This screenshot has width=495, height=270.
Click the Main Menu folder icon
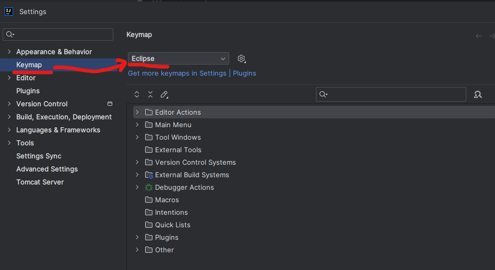click(149, 125)
